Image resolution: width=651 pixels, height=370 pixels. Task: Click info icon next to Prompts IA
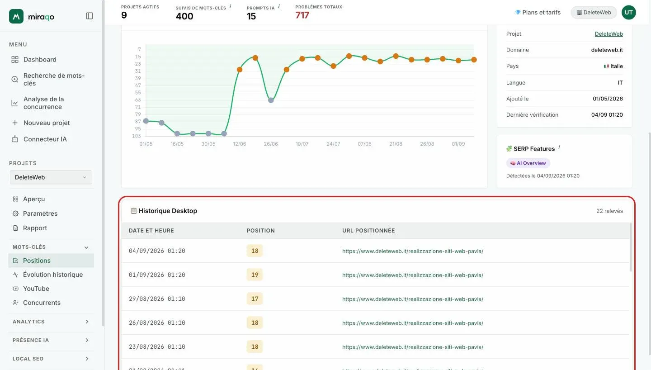(279, 6)
